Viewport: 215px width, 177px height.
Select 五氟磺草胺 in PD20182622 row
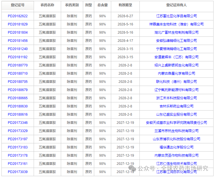tap(47, 16)
